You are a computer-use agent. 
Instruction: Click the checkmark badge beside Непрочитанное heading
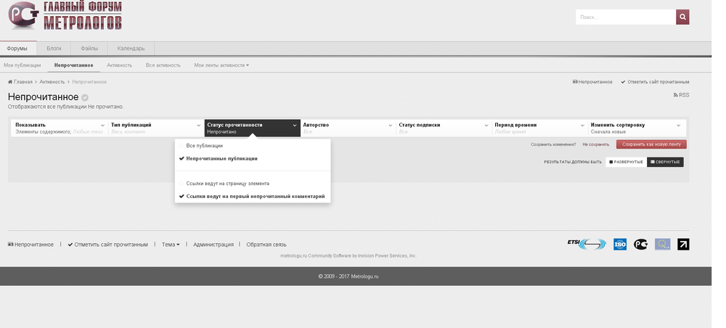(x=85, y=97)
